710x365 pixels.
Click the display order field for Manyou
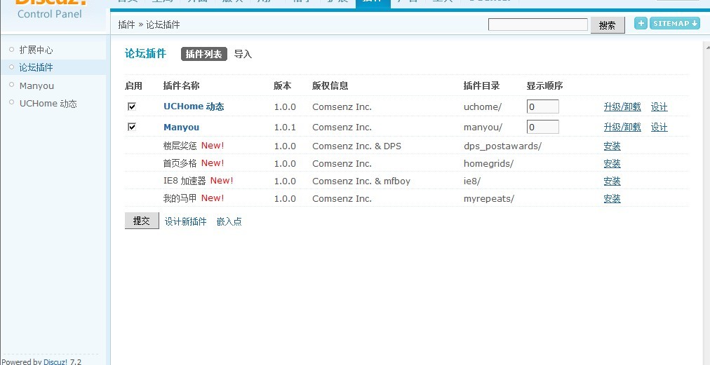(x=542, y=127)
